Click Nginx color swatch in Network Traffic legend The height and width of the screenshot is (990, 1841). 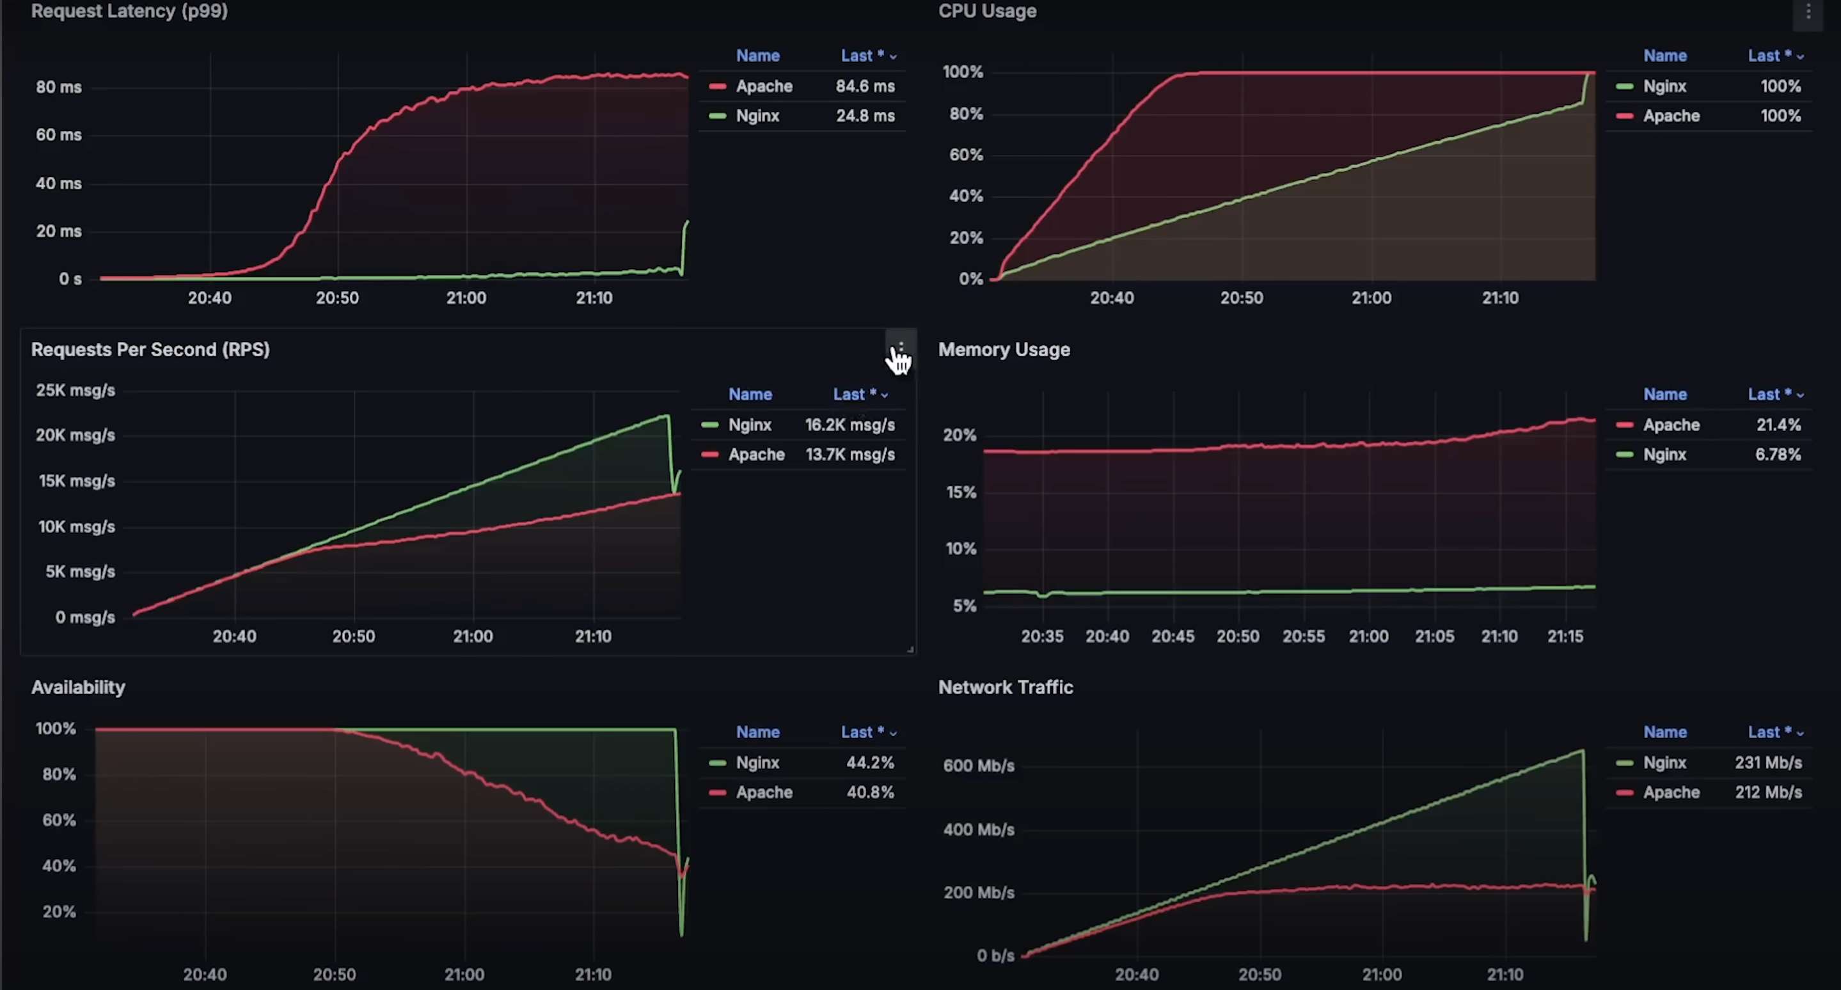(x=1624, y=763)
